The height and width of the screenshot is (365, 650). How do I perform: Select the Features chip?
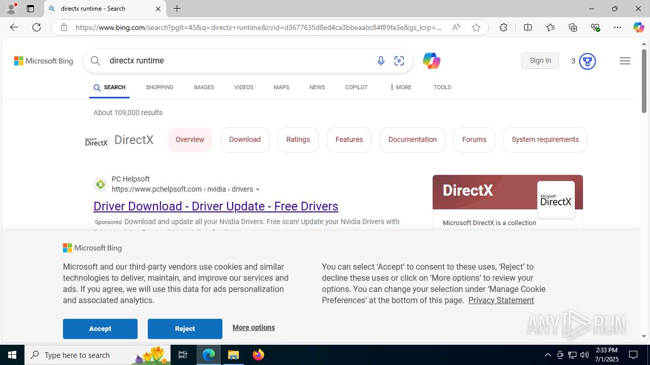tap(349, 140)
